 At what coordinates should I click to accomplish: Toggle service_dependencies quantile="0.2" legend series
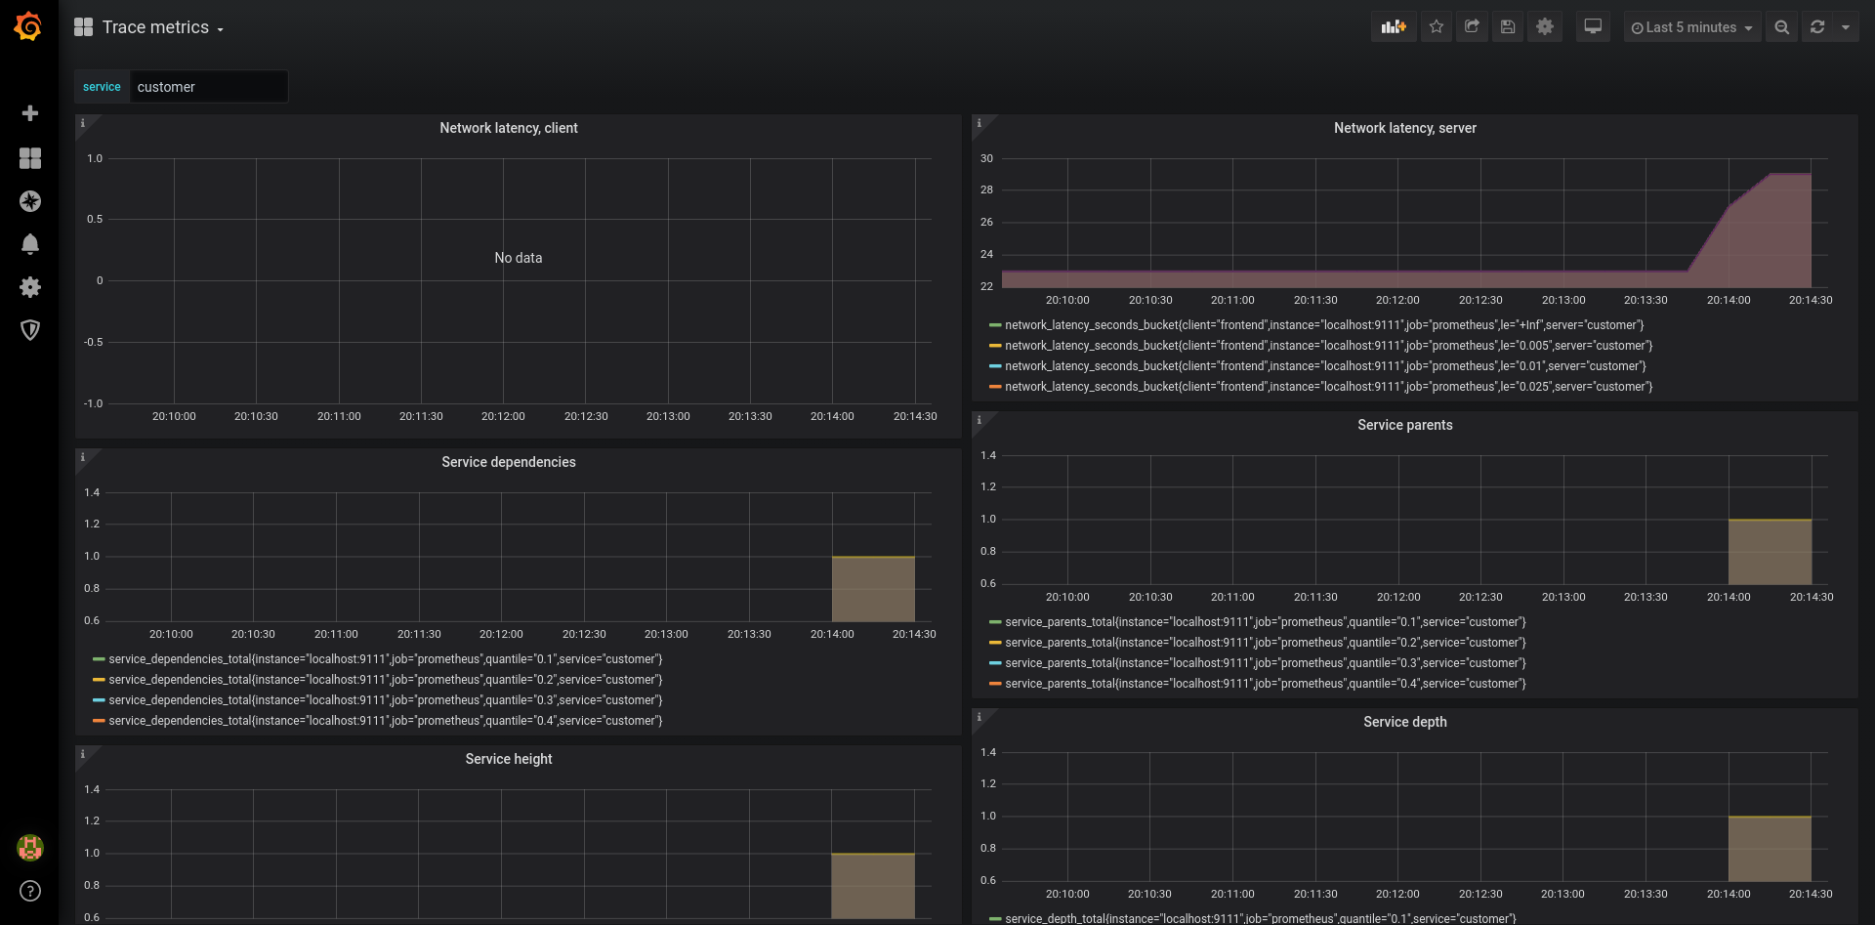[386, 680]
